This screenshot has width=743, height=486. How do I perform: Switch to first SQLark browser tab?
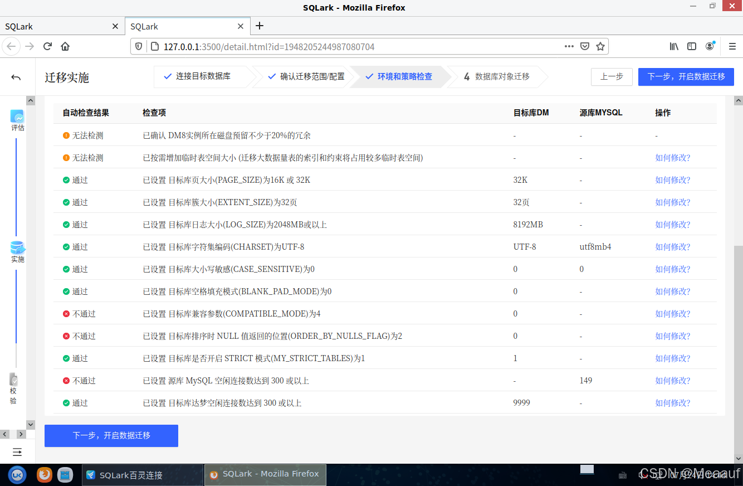point(62,26)
